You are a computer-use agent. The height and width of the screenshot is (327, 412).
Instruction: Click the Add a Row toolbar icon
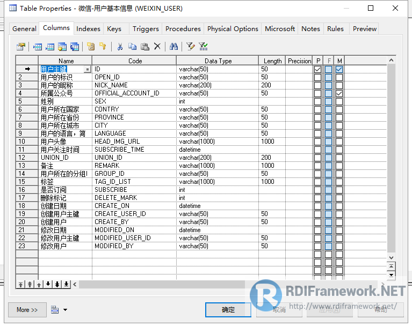[50, 47]
